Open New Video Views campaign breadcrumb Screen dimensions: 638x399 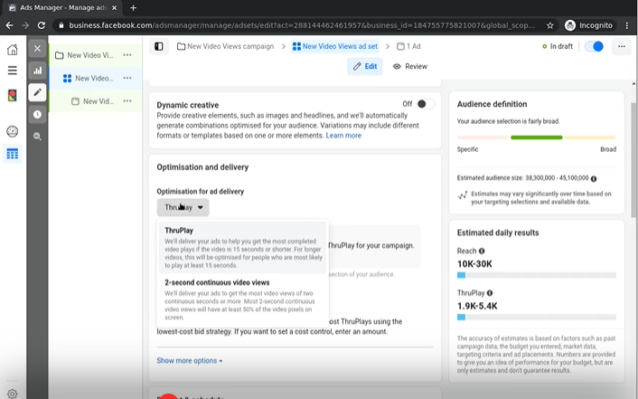point(225,46)
